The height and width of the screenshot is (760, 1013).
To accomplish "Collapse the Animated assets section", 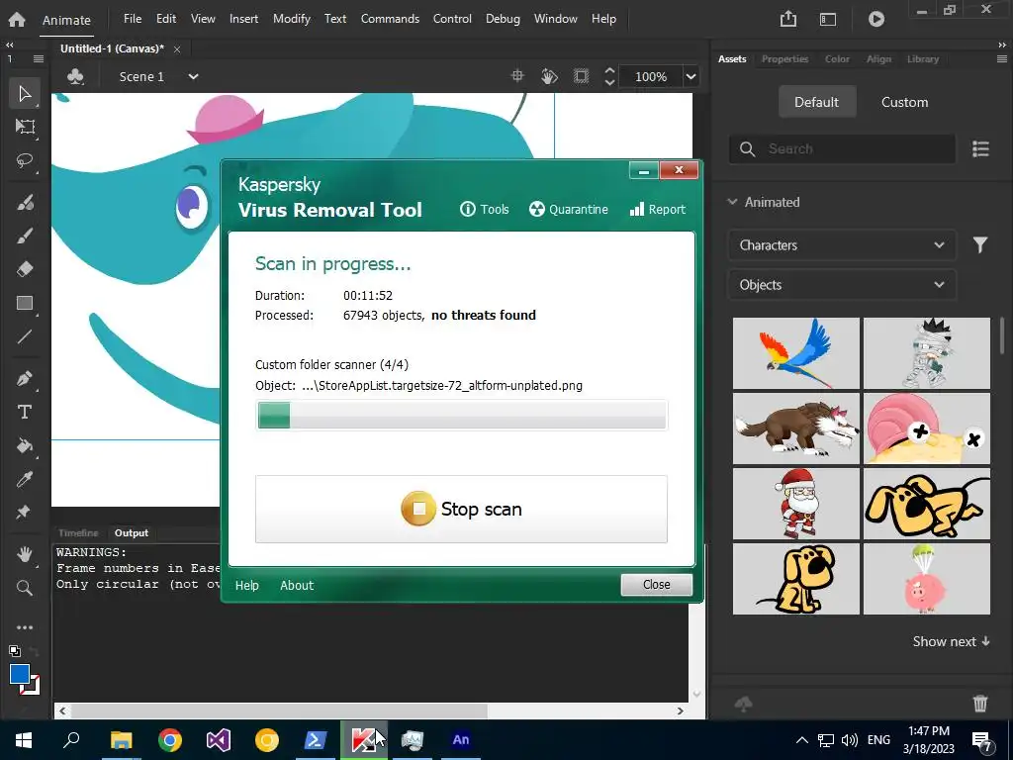I will 732,202.
